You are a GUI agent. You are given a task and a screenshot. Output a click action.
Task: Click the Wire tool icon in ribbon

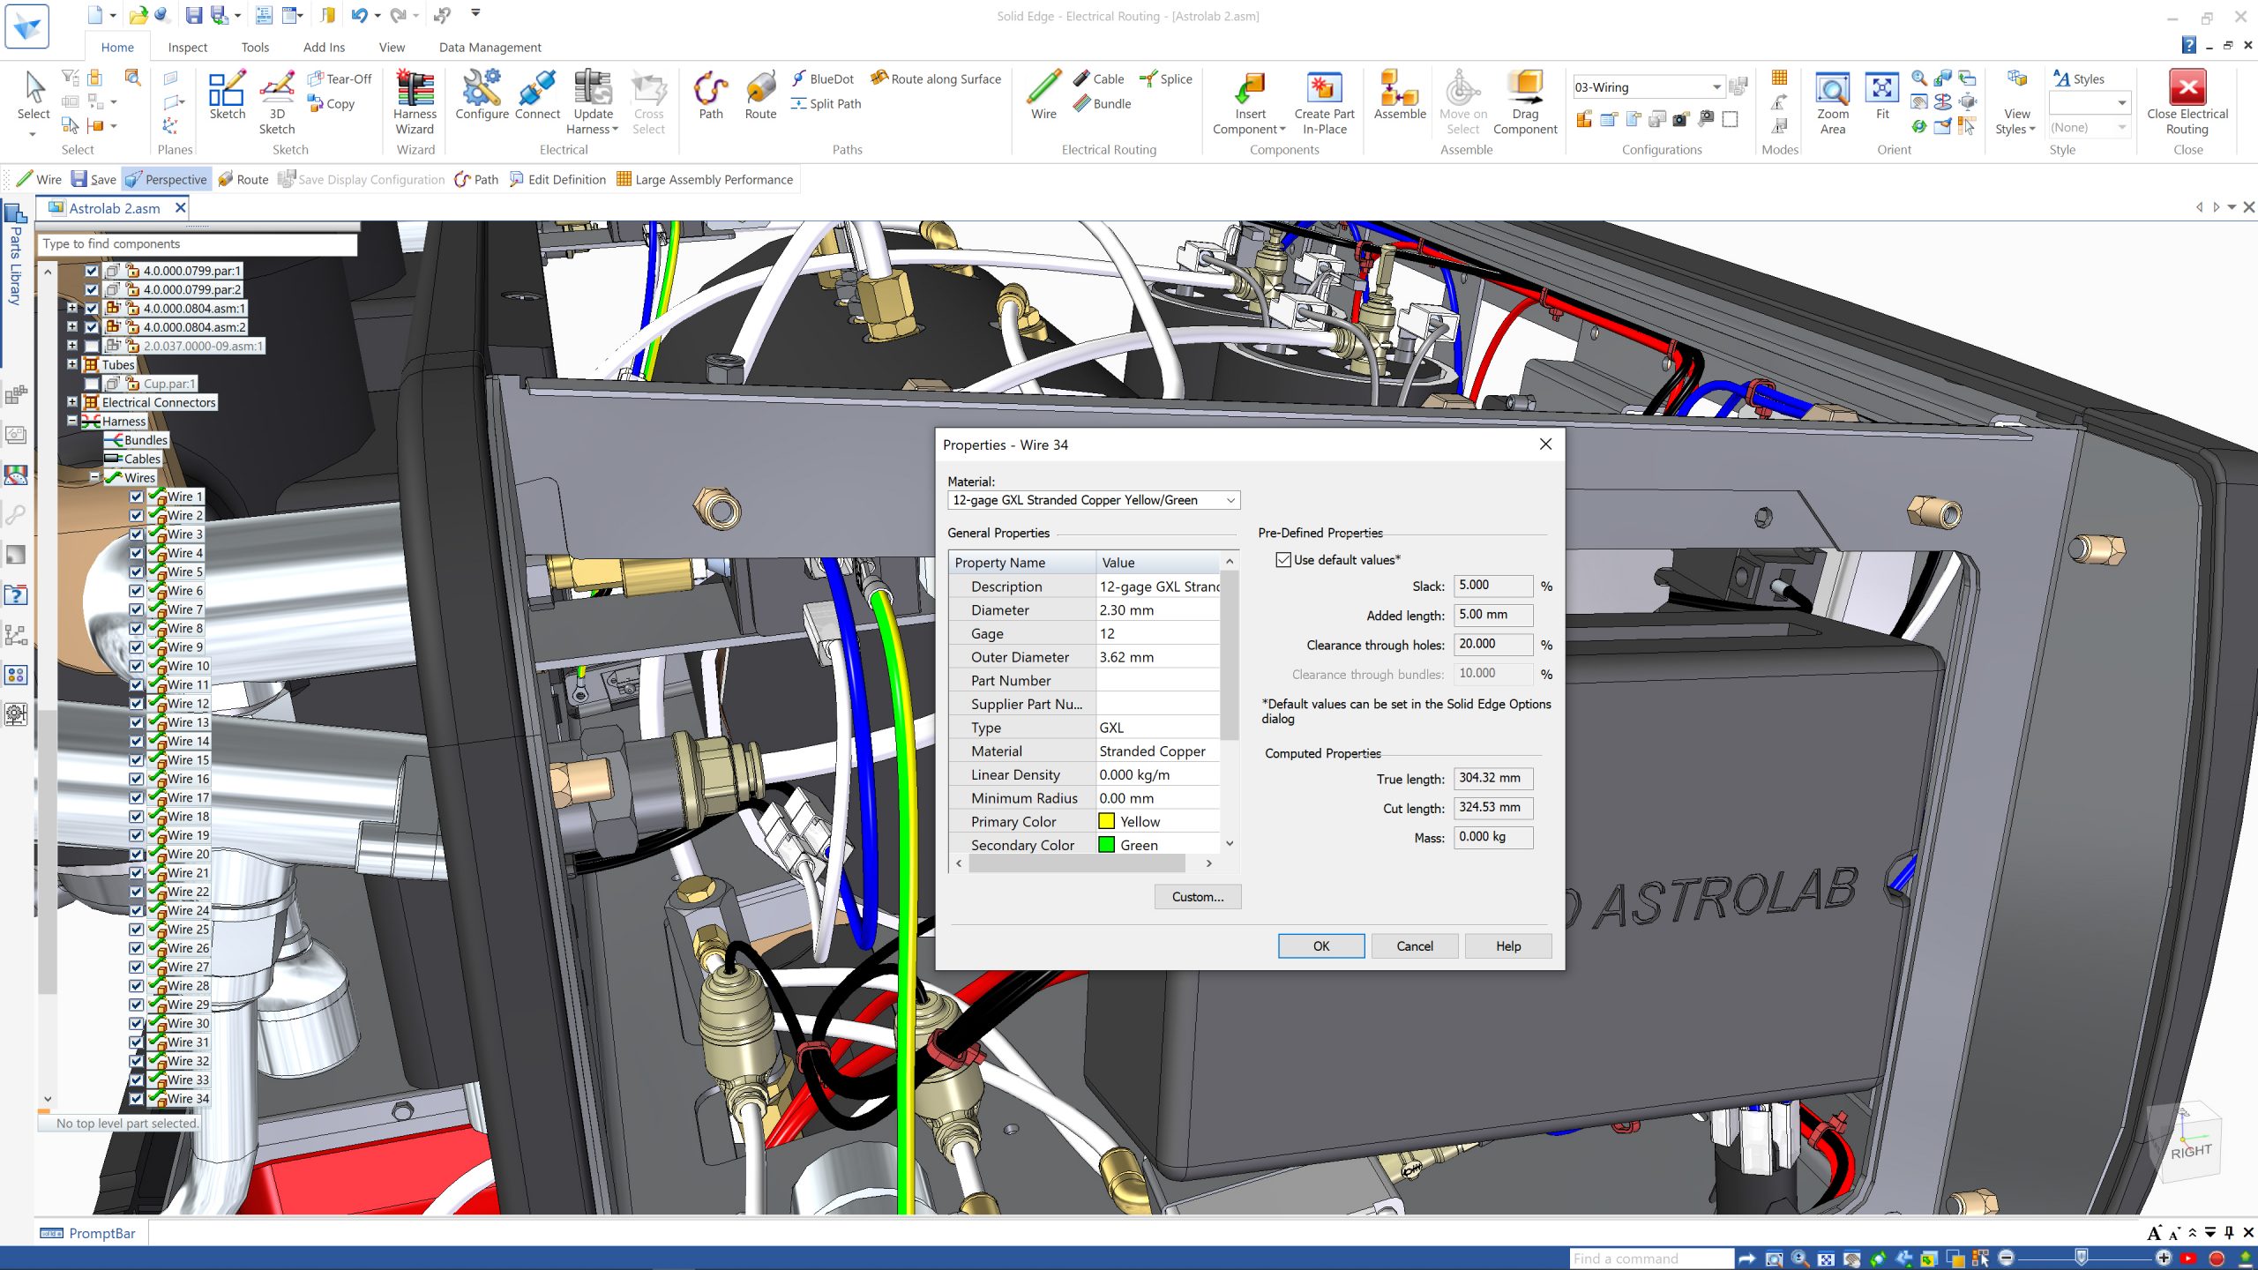(x=1043, y=98)
